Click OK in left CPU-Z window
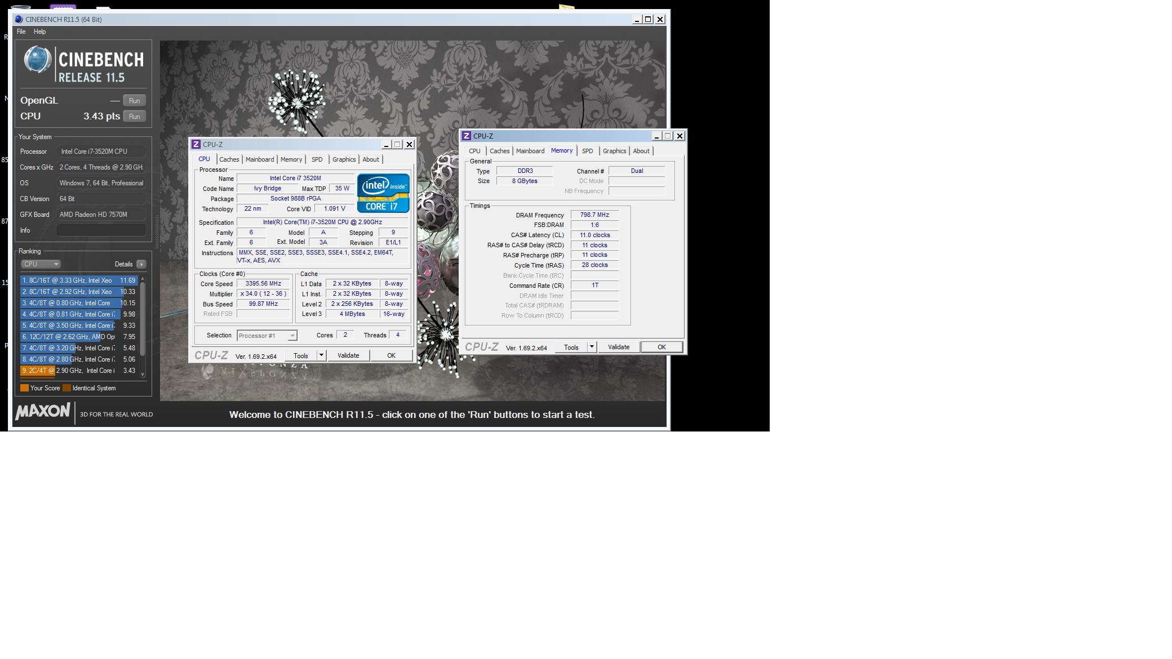This screenshot has height=659, width=1172. (392, 355)
